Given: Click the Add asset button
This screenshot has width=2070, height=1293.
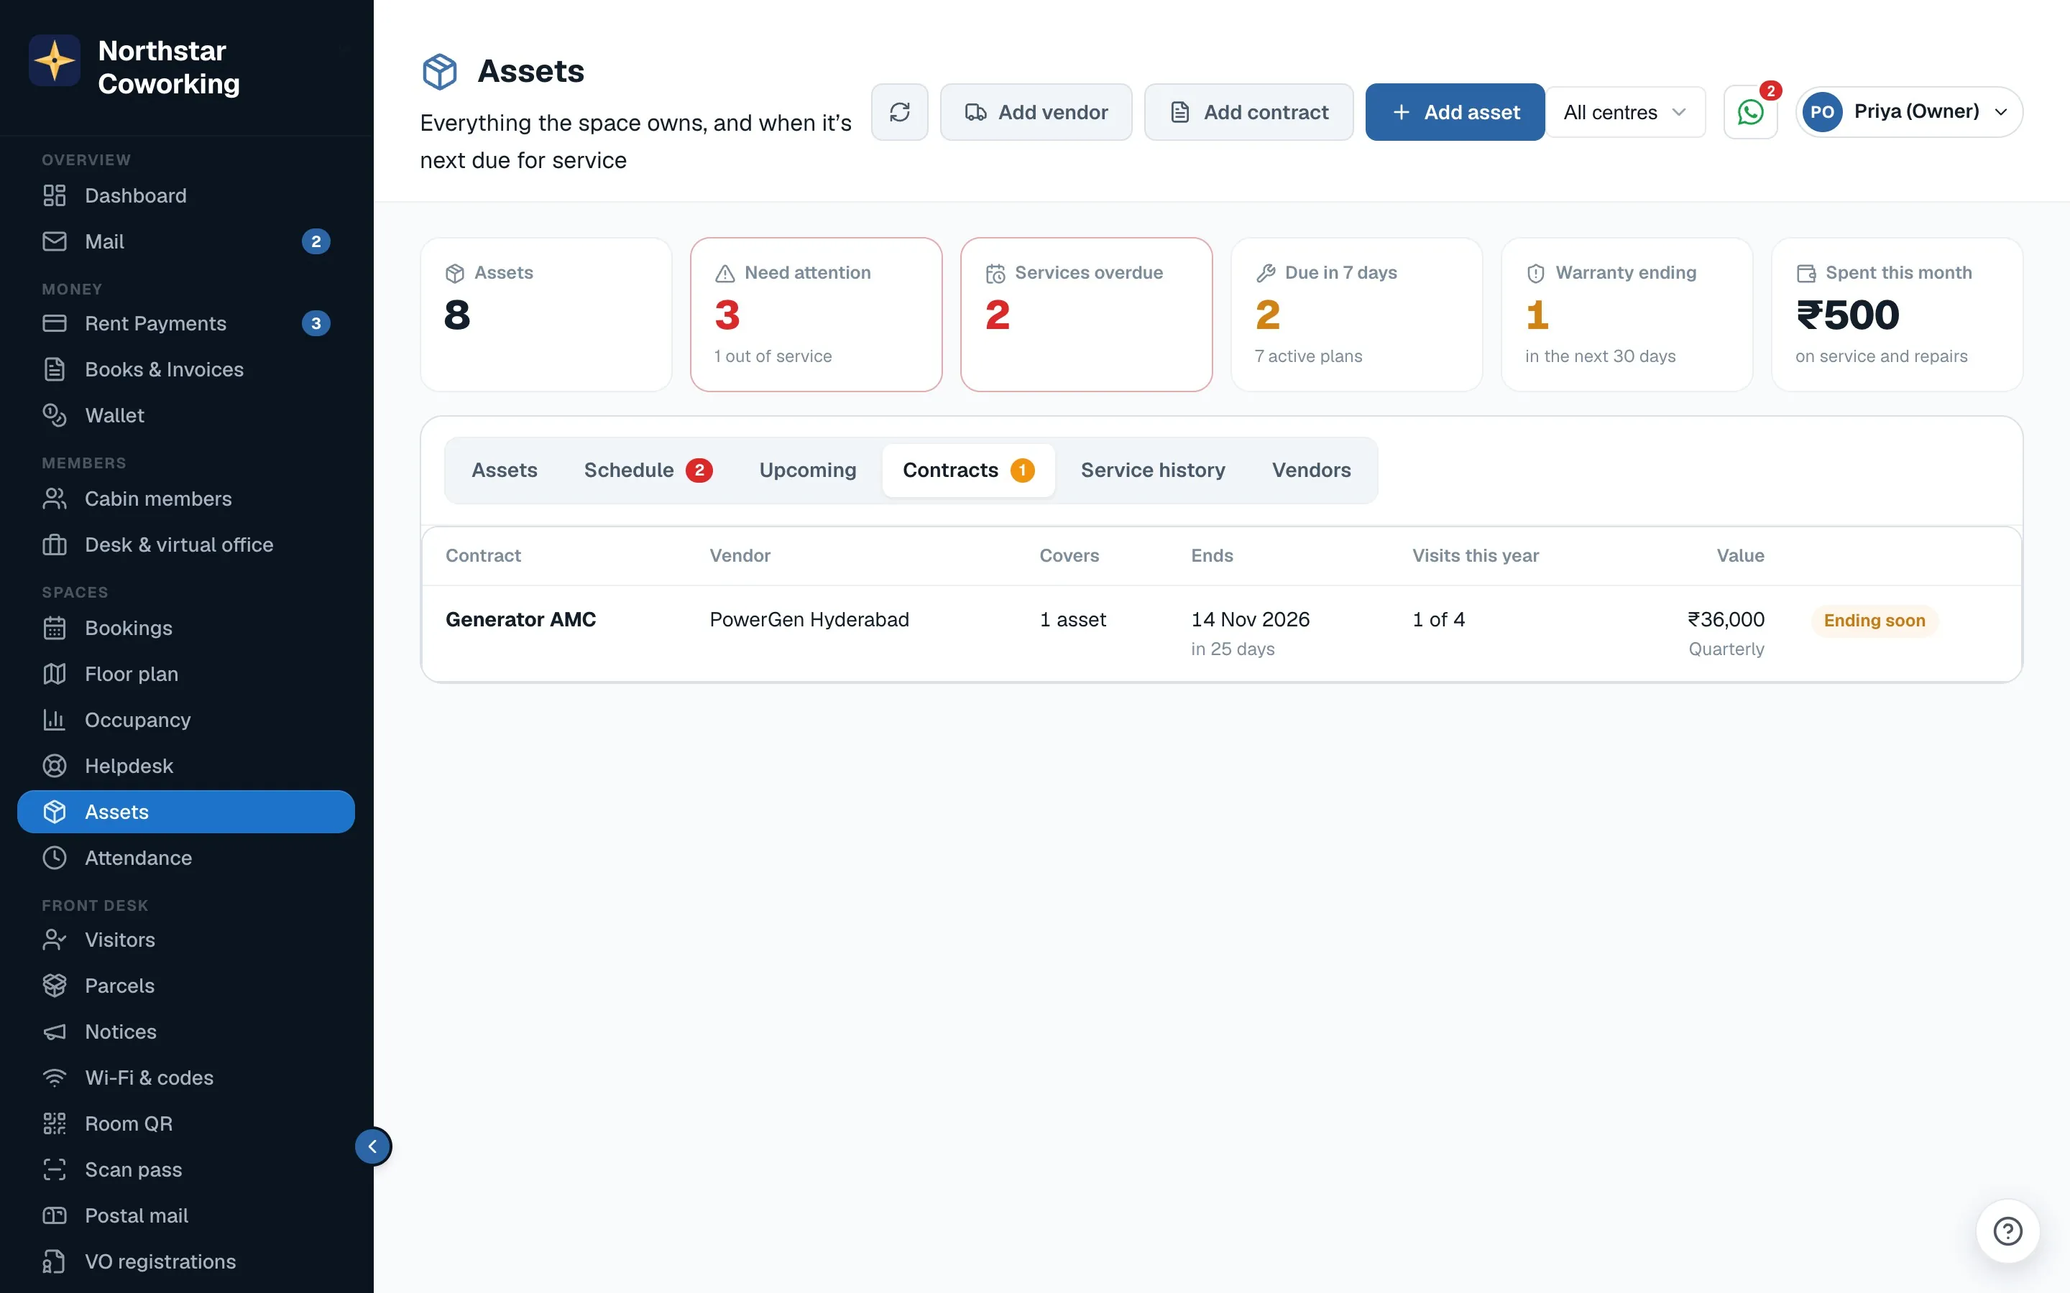Looking at the screenshot, I should click(1454, 112).
